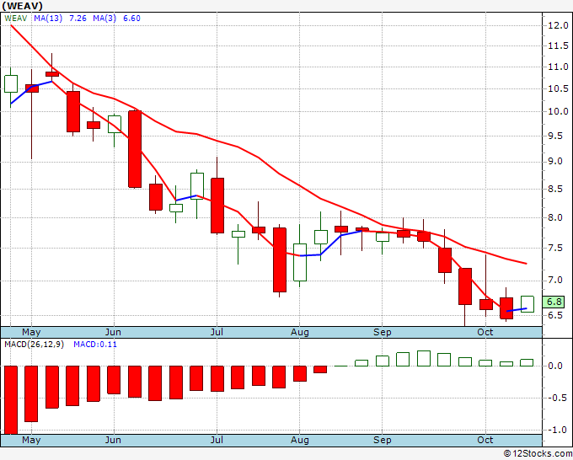Click the 10.5 price axis label
The width and height of the screenshot is (573, 460).
(558, 88)
